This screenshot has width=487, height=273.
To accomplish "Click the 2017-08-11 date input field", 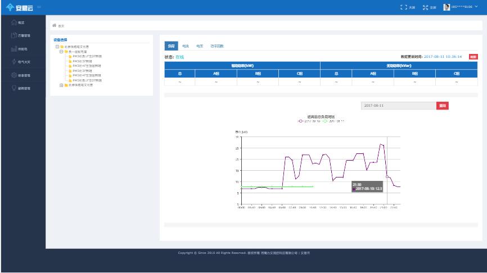I will 398,106.
